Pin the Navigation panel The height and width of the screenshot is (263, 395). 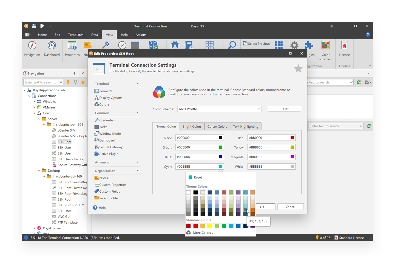pos(74,73)
